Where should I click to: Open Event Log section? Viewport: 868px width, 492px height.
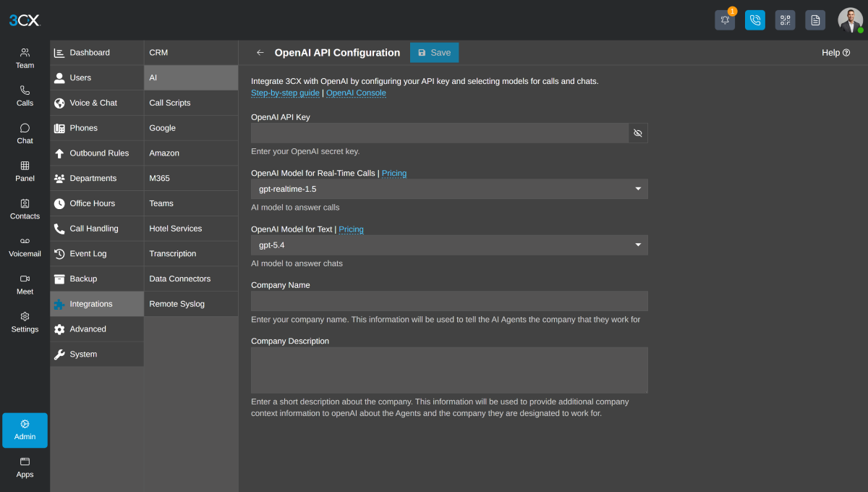[x=97, y=254]
